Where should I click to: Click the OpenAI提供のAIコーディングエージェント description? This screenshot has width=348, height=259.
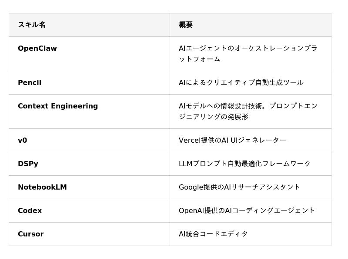[247, 210]
